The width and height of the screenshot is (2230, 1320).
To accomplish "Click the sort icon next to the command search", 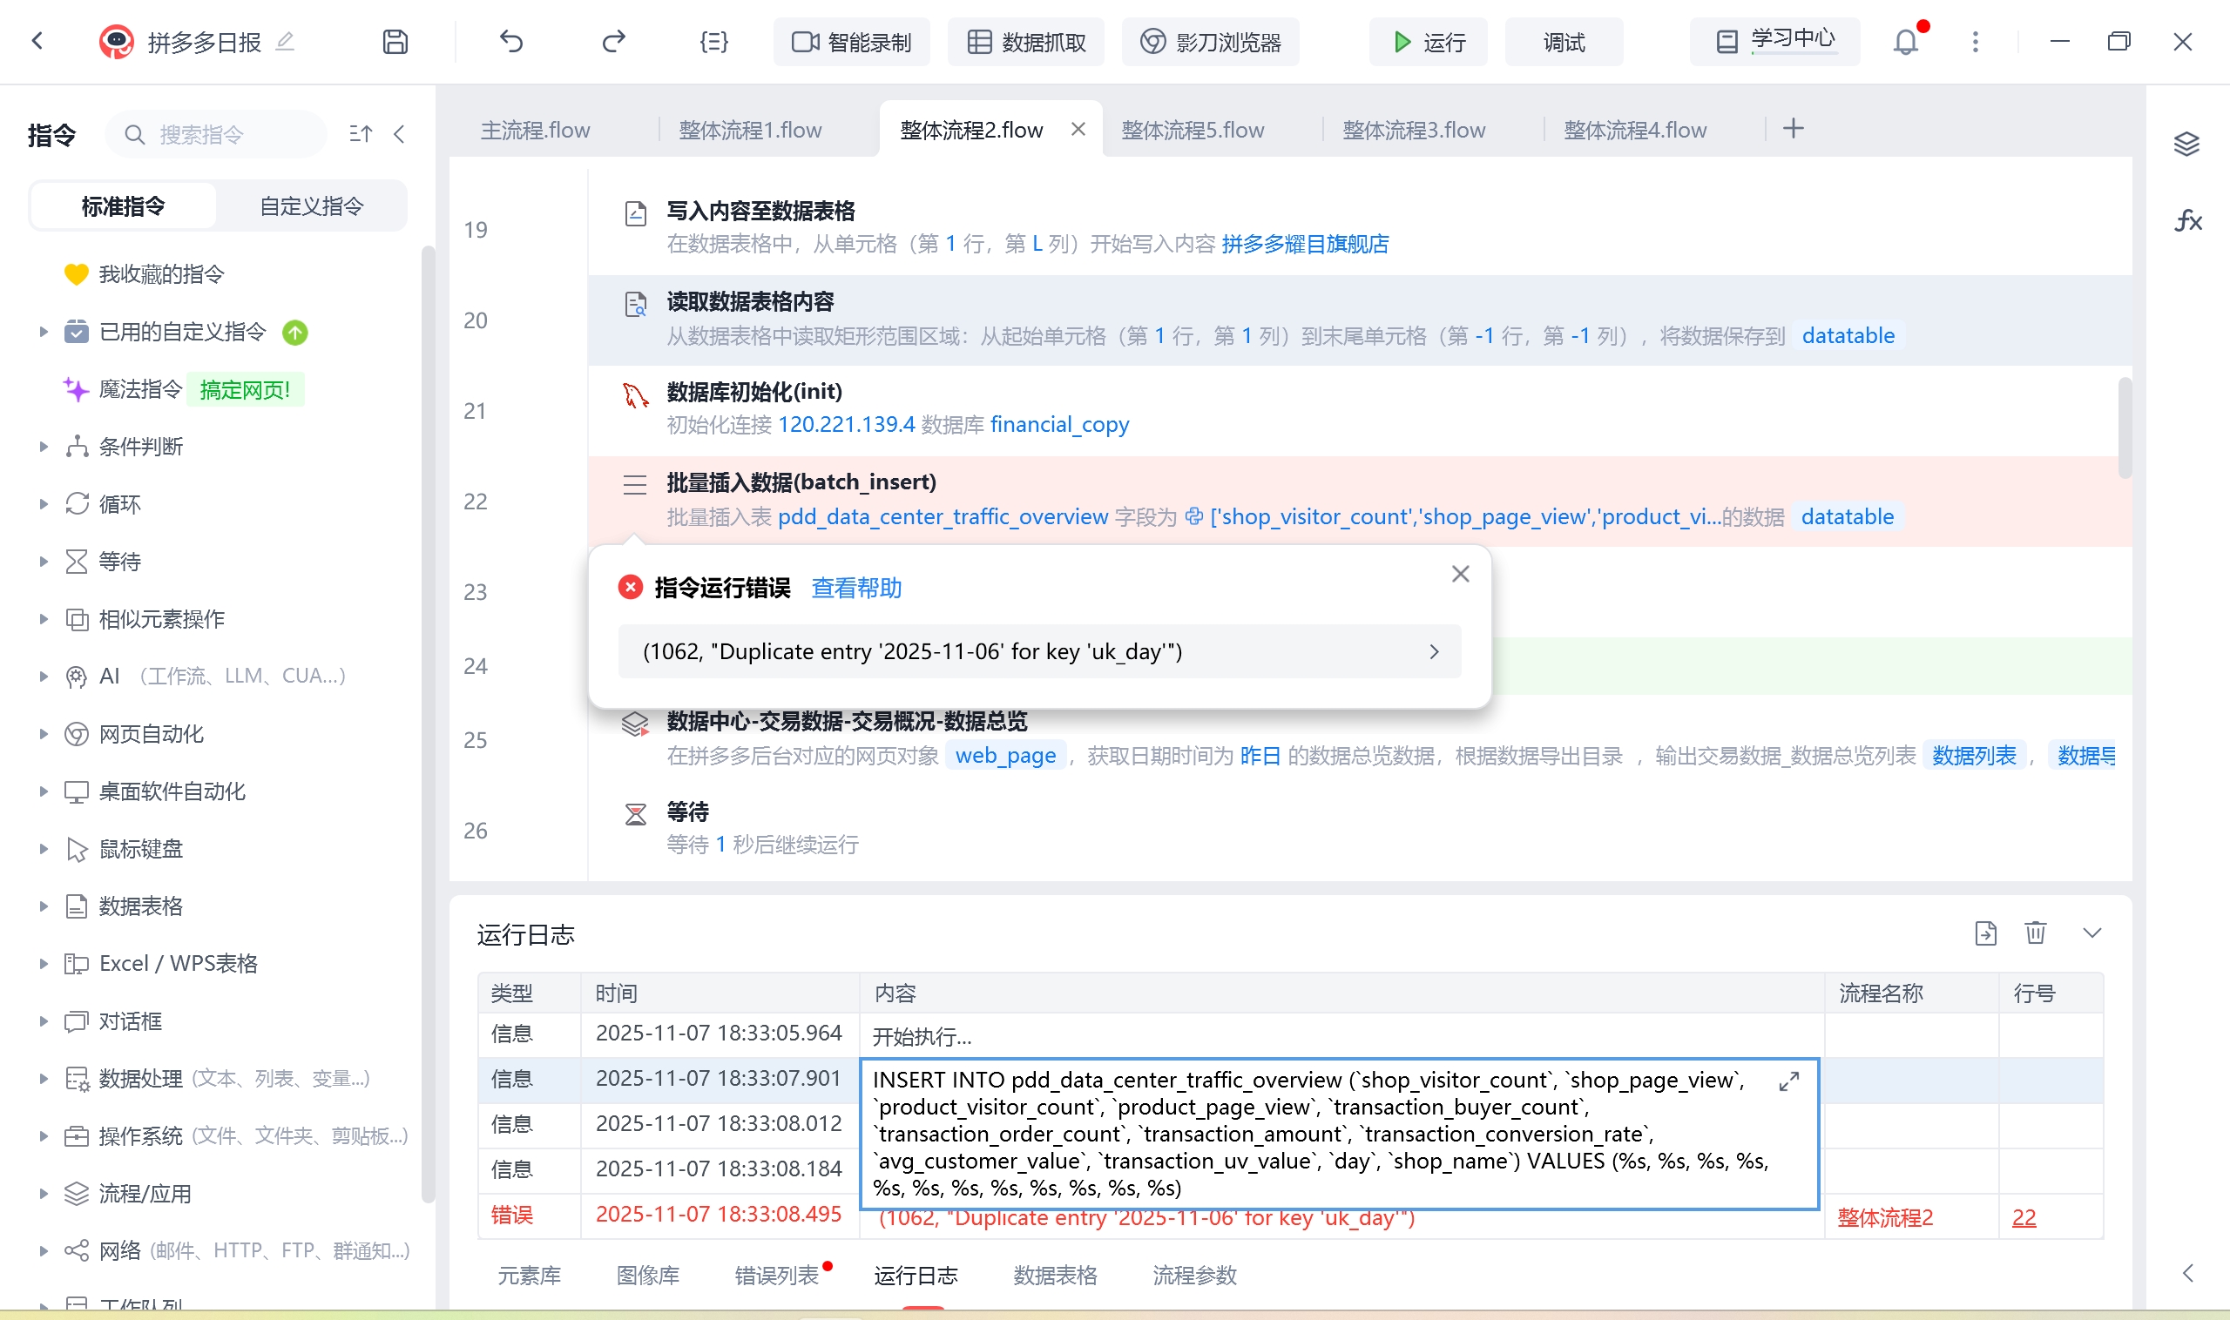I will point(361,134).
